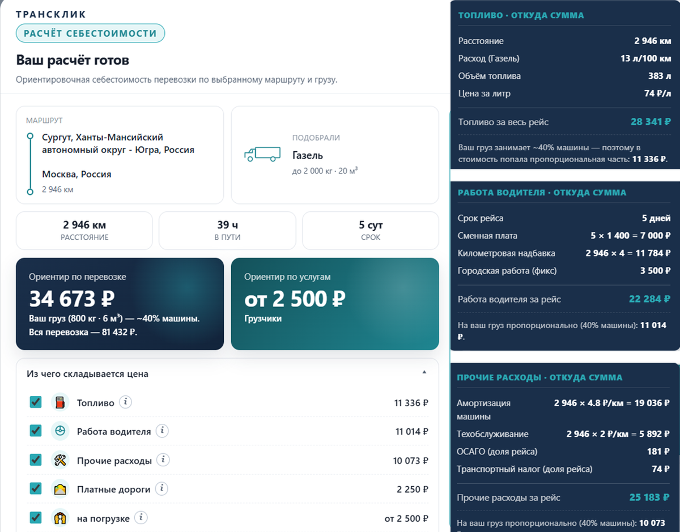Click the 39 ч В пути tile
Screen dimensions: 680x532
tap(227, 231)
